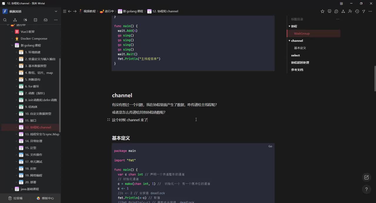Jump to 基本定义 in the outline
The width and height of the screenshot is (376, 203).
300,48
